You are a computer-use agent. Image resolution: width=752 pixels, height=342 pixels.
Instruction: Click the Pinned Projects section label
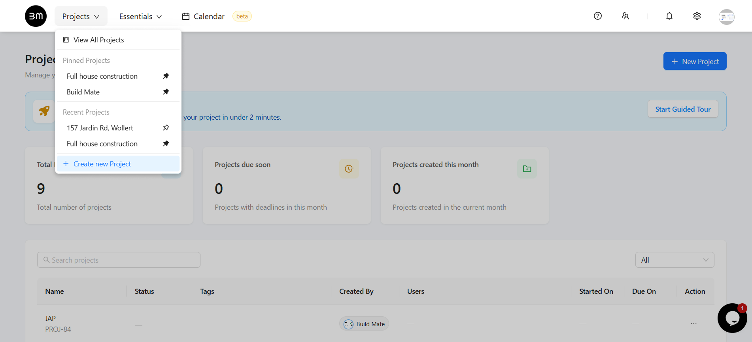coord(86,60)
